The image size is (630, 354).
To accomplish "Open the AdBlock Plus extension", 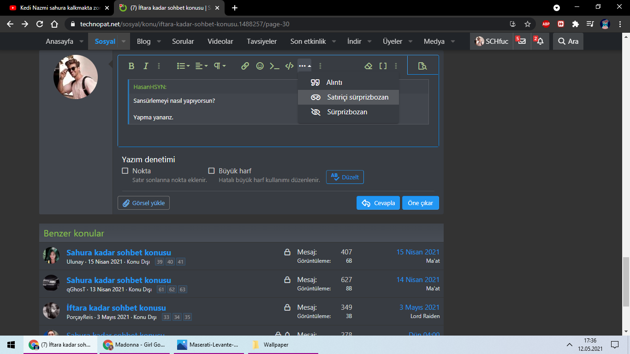I will pyautogui.click(x=546, y=24).
